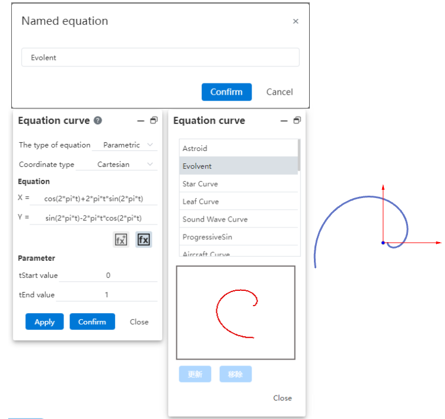The height and width of the screenshot is (419, 445).
Task: Select Astroid from the curve list
Action: [x=239, y=148]
